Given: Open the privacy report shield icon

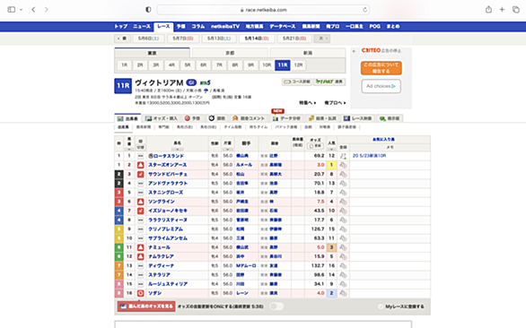Looking at the screenshot, I should click(x=148, y=10).
